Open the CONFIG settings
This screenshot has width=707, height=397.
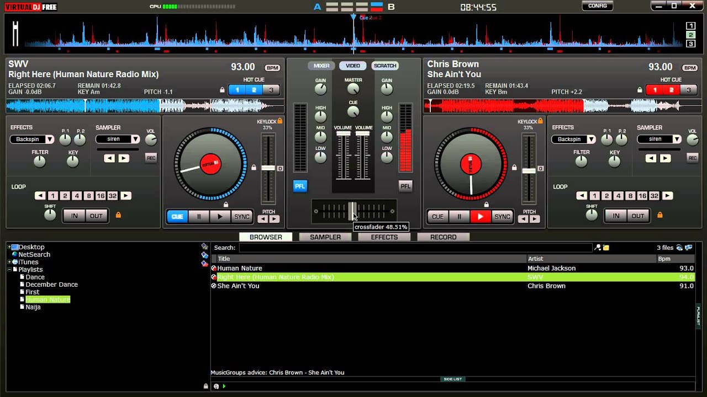pyautogui.click(x=598, y=6)
